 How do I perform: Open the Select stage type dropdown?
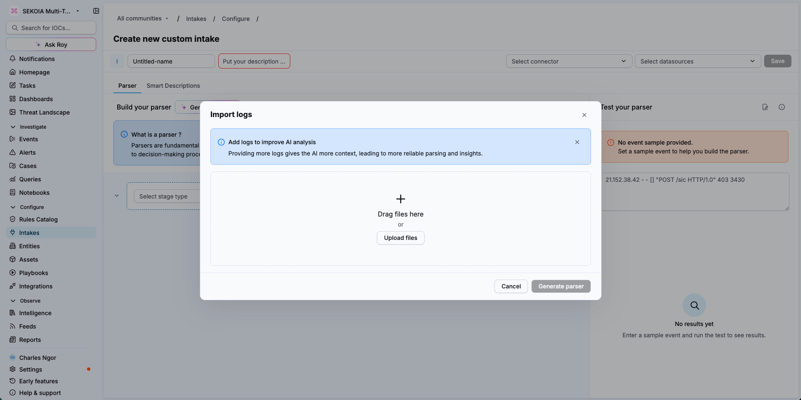(167, 196)
